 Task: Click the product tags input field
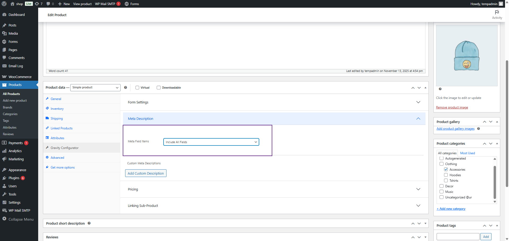[x=458, y=237]
